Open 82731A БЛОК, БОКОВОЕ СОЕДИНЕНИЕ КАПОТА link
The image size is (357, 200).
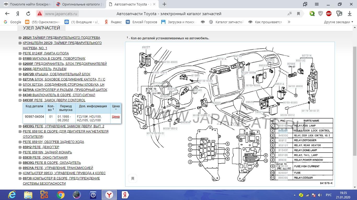click(64, 79)
